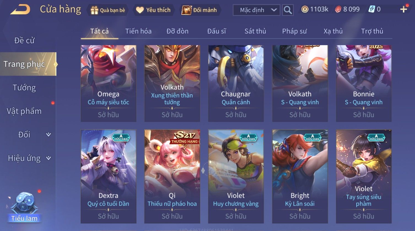Open Quà bạn bè gift icon

pos(95,10)
